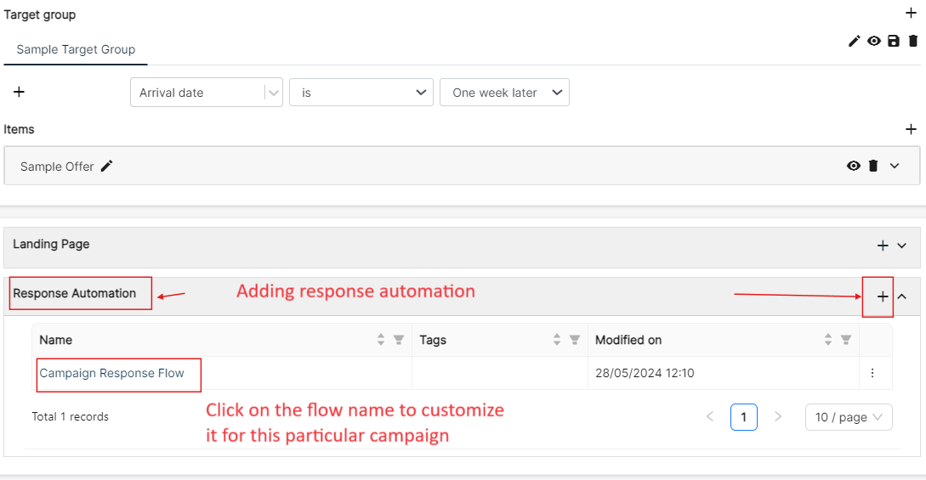Go to previous page of records
926x480 pixels.
click(x=710, y=416)
